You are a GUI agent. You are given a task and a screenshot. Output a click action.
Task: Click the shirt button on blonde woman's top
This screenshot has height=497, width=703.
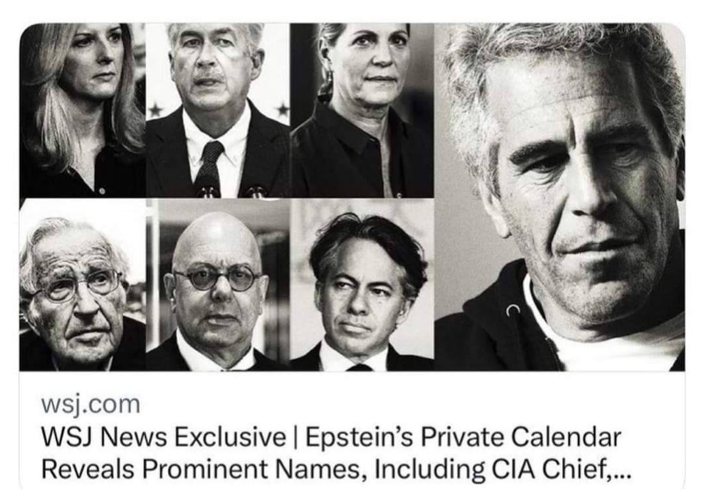tap(102, 192)
